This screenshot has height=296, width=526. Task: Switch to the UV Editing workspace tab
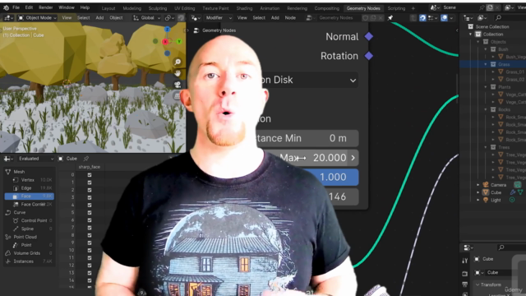pos(184,8)
